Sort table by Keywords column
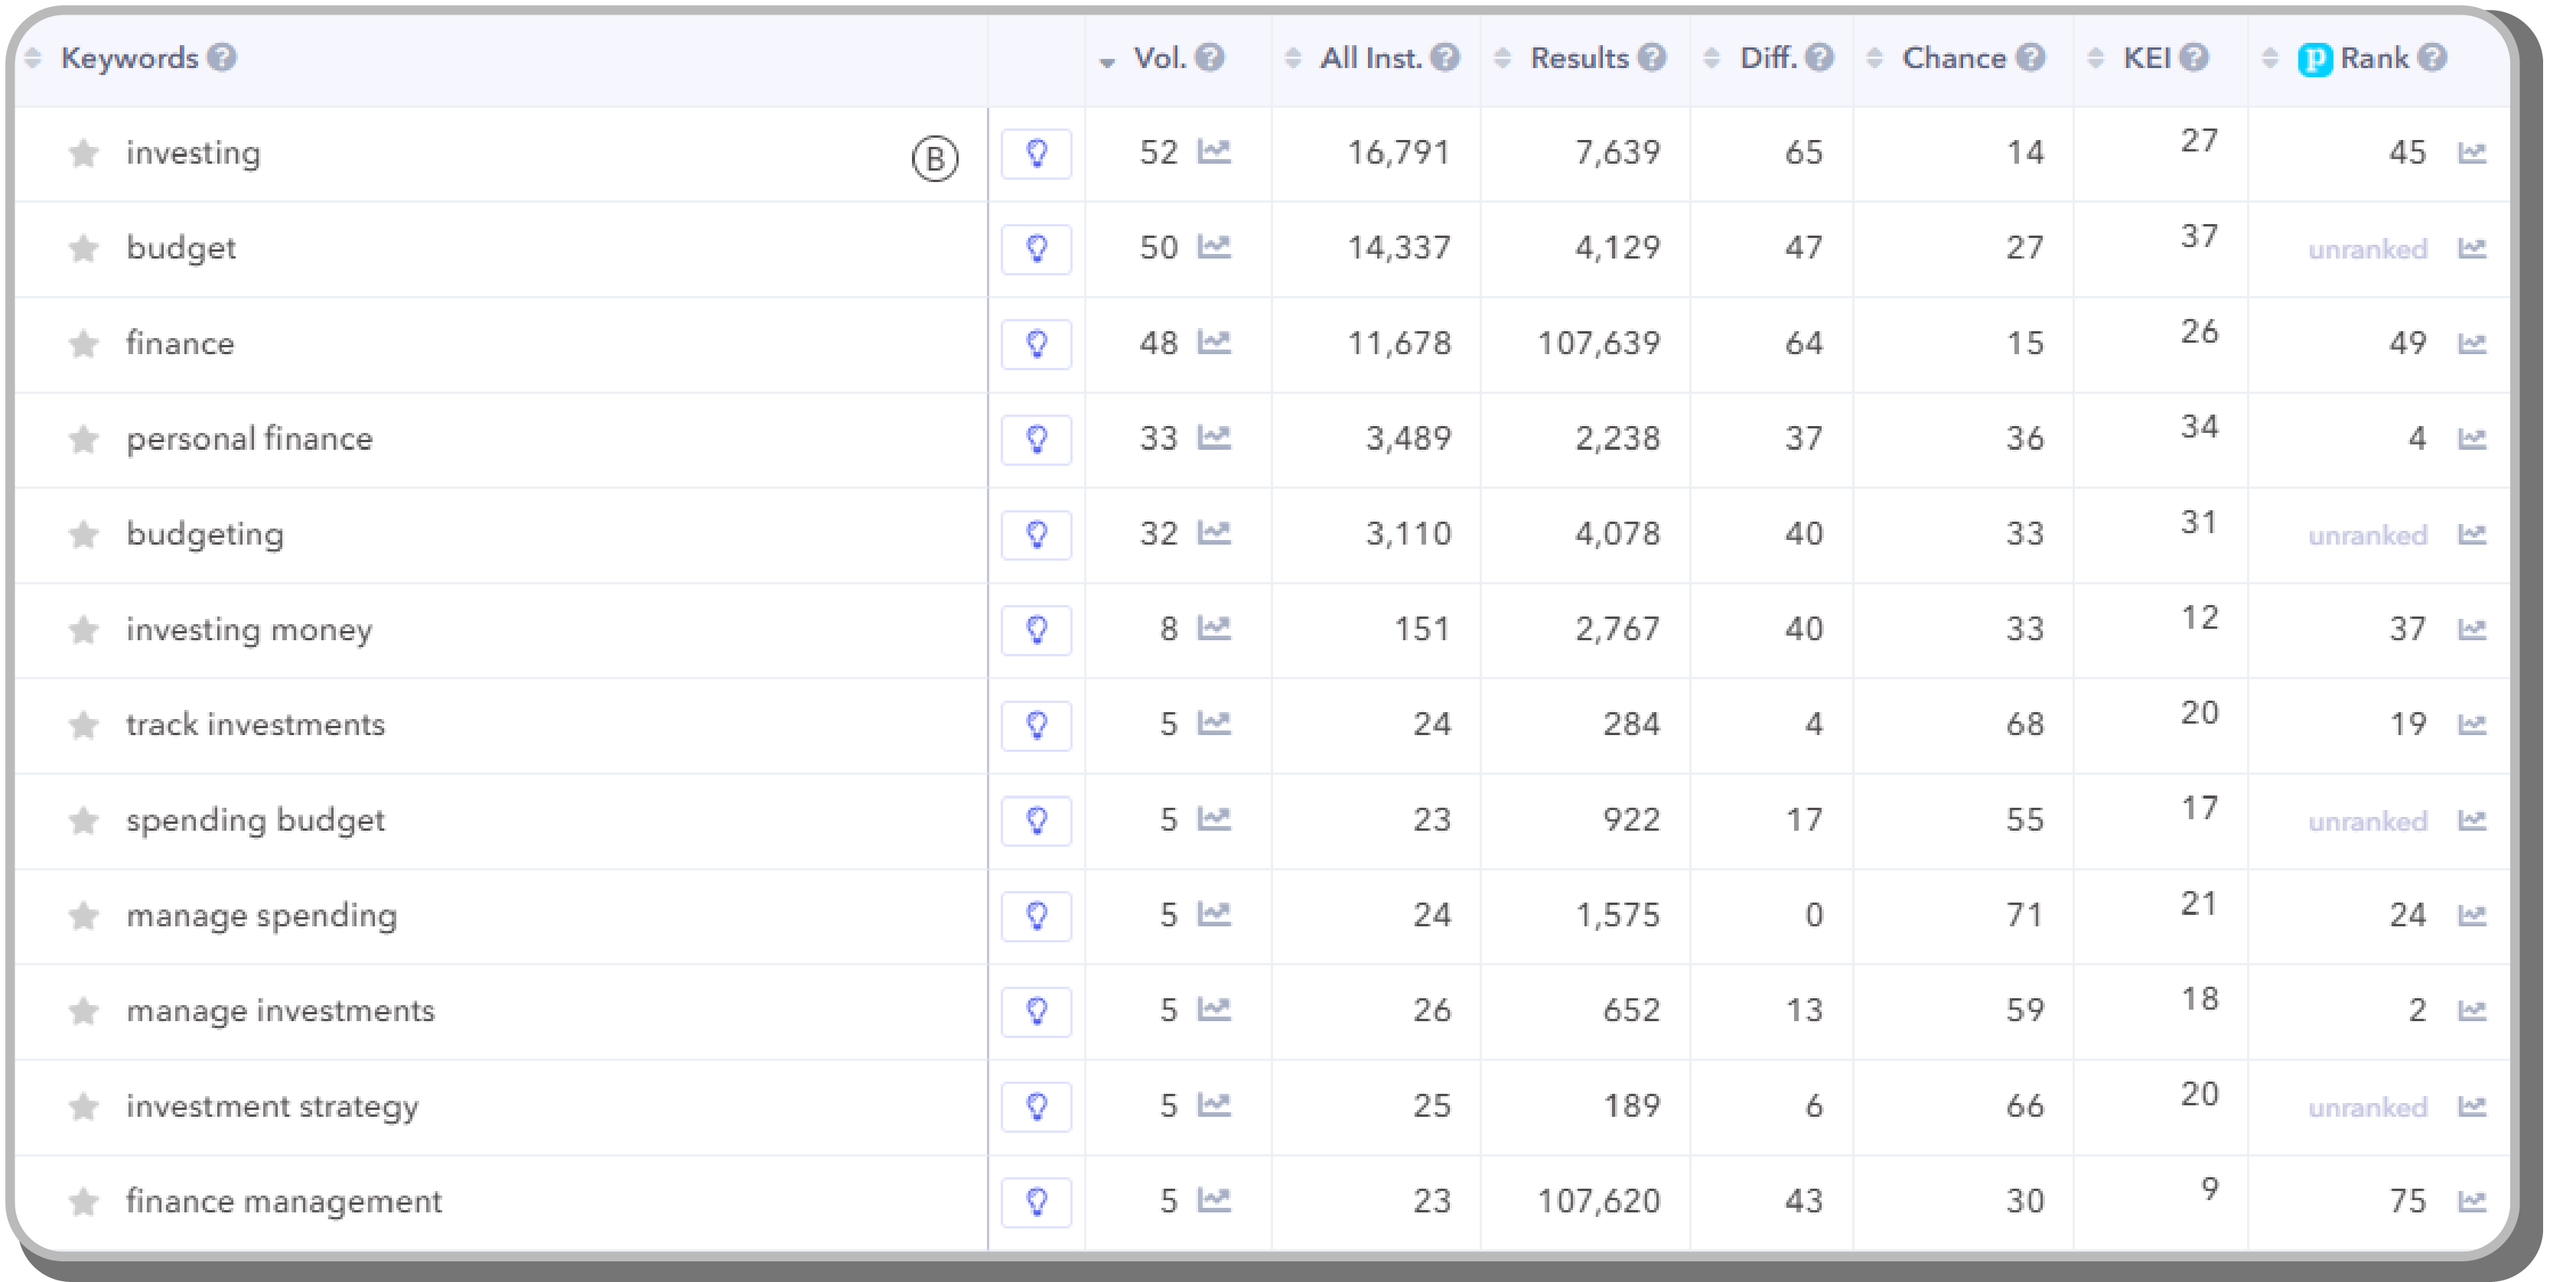This screenshot has width=2576, height=1282. (x=33, y=58)
